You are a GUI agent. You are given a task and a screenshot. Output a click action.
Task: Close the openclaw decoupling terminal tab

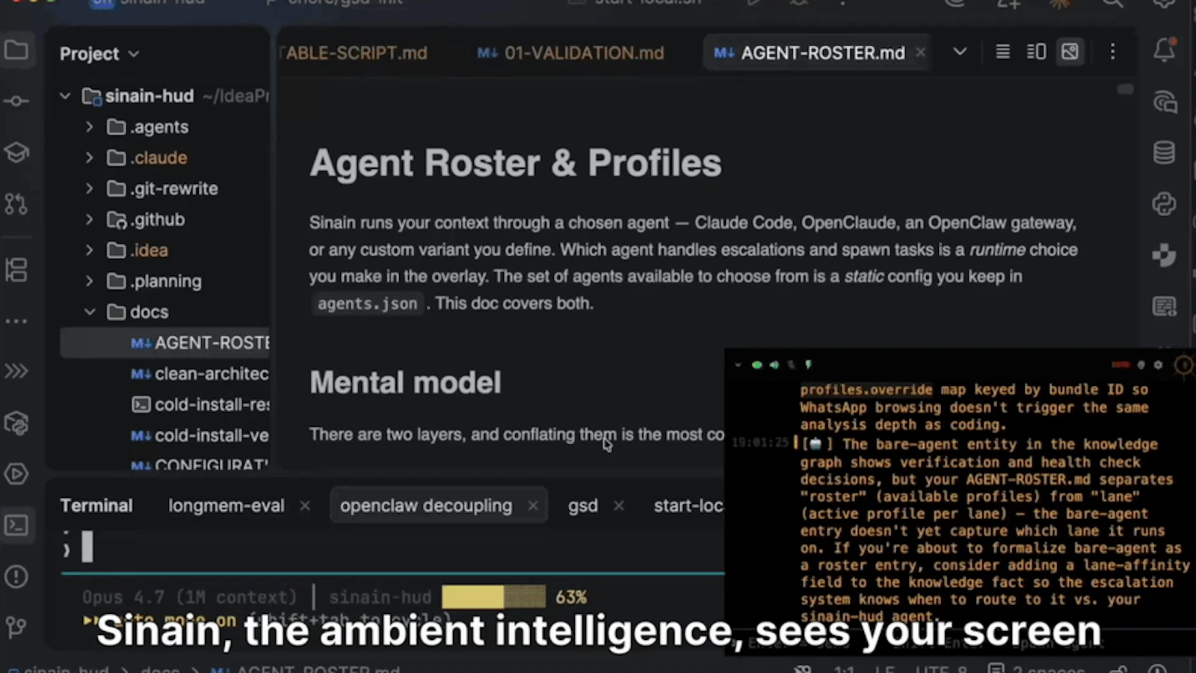pyautogui.click(x=533, y=505)
